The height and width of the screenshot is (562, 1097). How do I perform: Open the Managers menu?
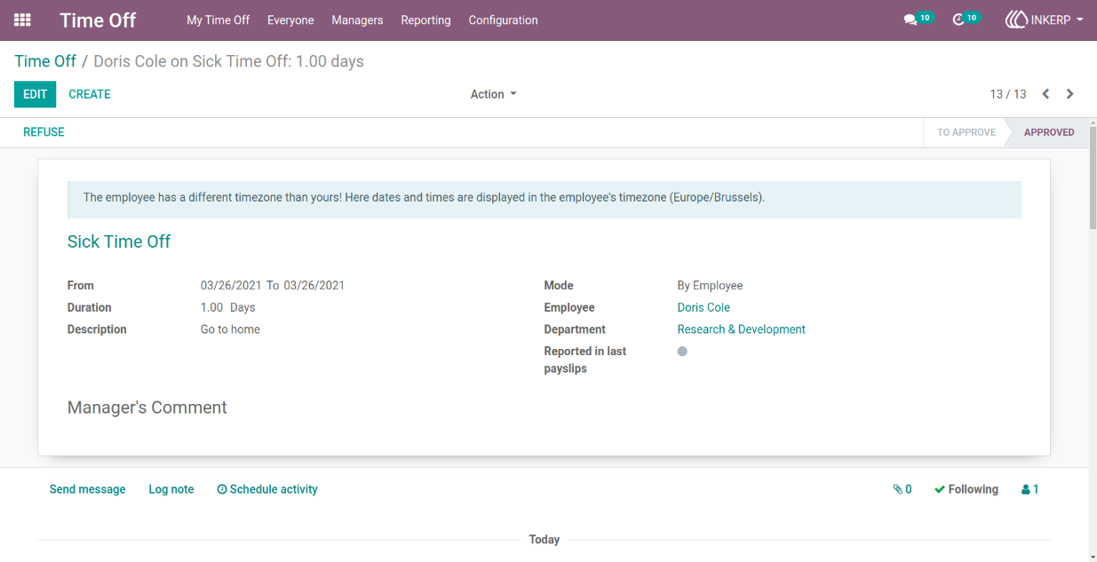(357, 20)
